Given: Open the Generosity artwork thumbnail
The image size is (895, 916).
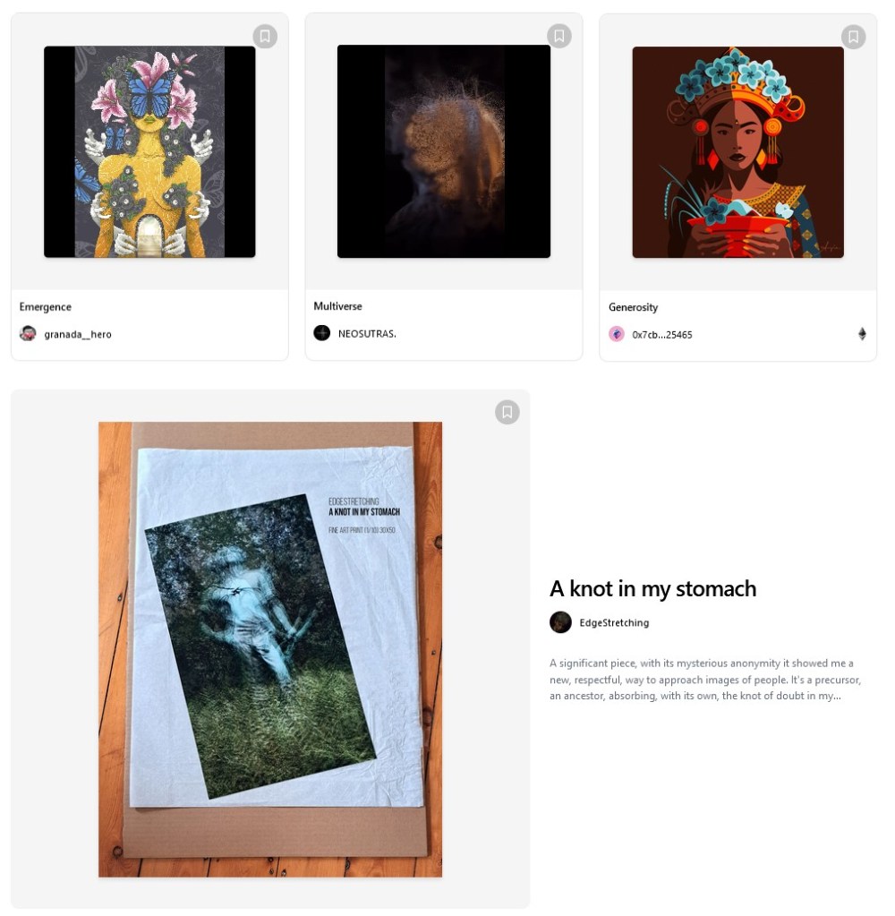Looking at the screenshot, I should (738, 152).
